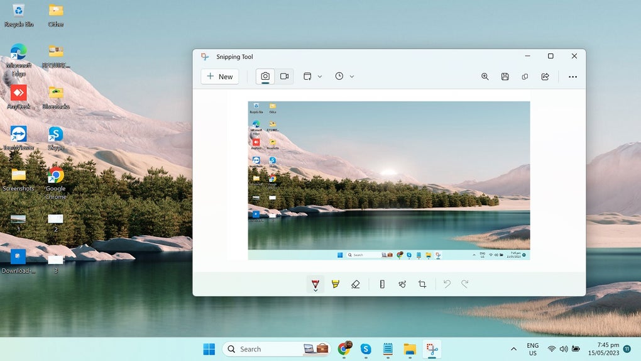Toggle the Ruler tool
The image size is (641, 361).
[x=382, y=284]
